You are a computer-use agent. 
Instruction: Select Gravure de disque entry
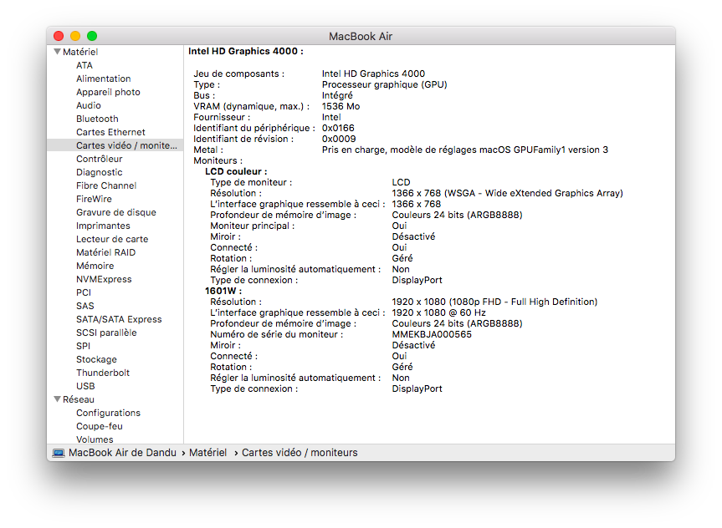pos(116,212)
